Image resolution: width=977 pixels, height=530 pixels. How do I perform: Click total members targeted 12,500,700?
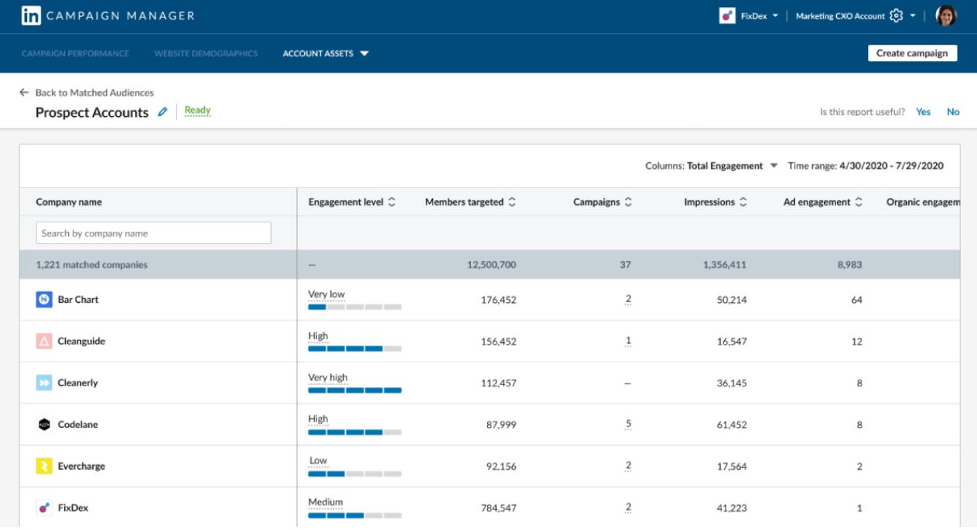491,265
